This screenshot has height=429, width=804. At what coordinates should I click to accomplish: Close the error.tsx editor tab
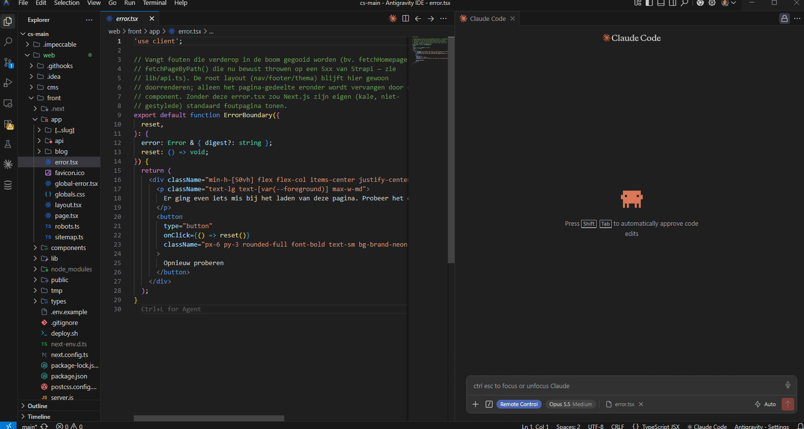(152, 18)
